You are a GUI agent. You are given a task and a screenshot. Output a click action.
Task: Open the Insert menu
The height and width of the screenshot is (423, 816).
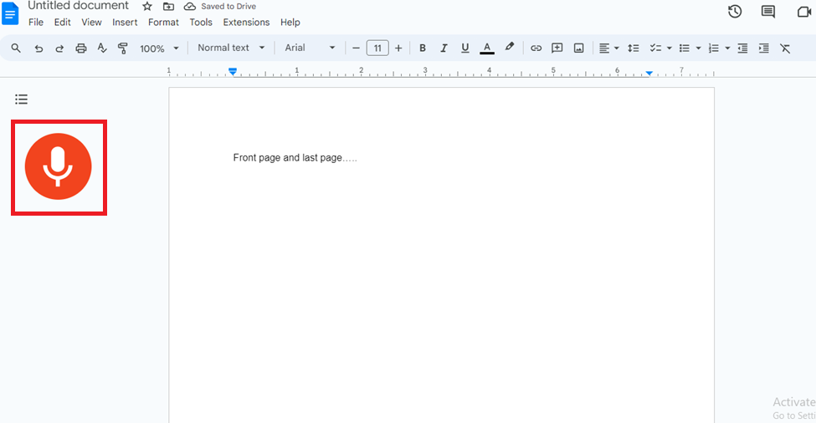pyautogui.click(x=125, y=23)
